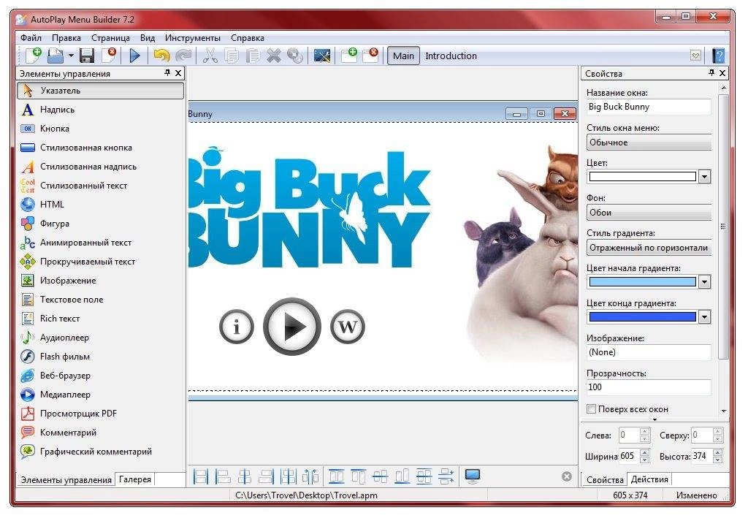Expand the open project dropdown arrow
This screenshot has height=521, width=748.
click(71, 56)
